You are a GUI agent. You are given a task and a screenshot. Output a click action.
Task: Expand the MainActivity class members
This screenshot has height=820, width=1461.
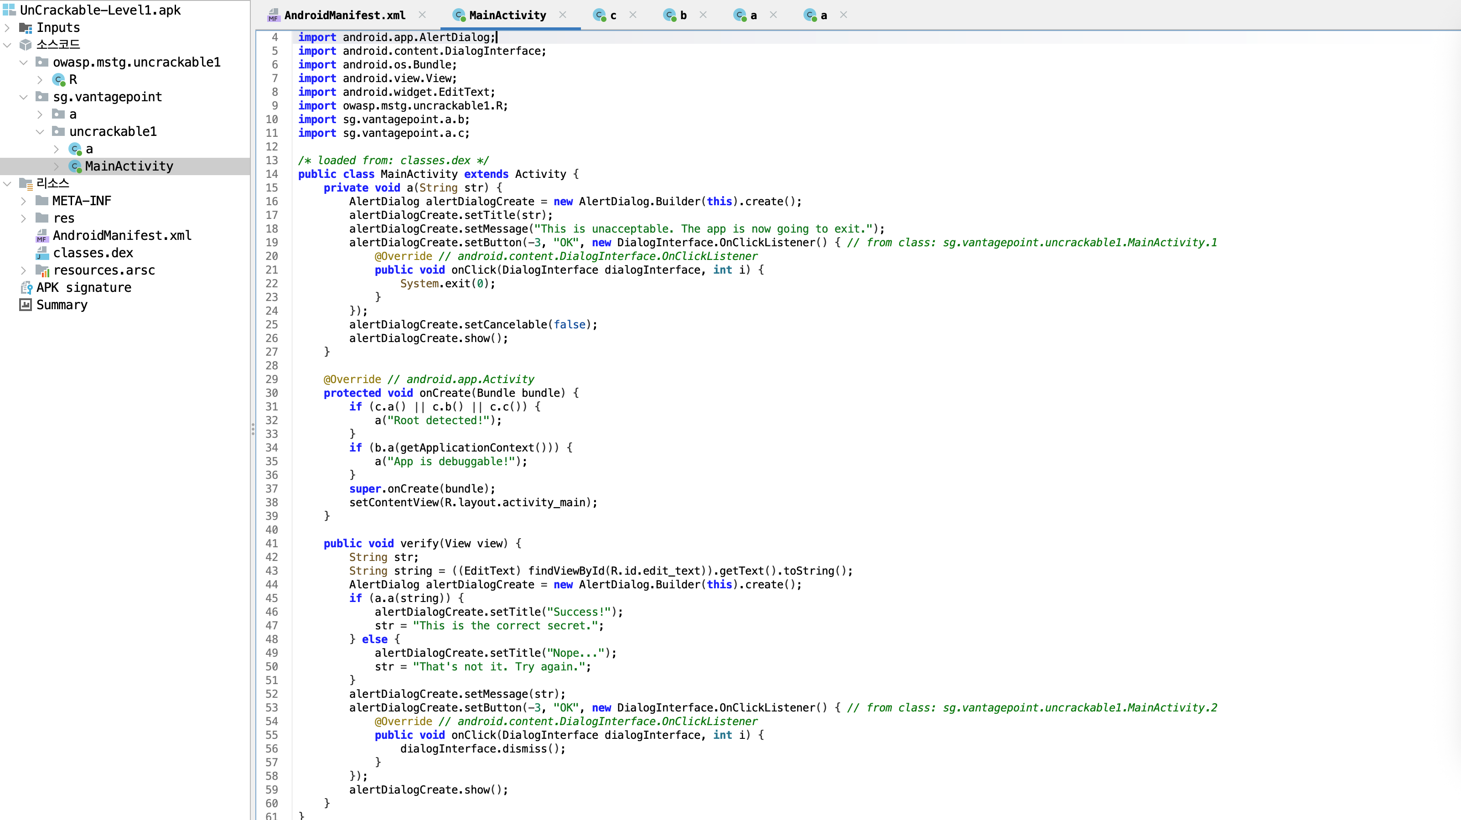(x=56, y=166)
